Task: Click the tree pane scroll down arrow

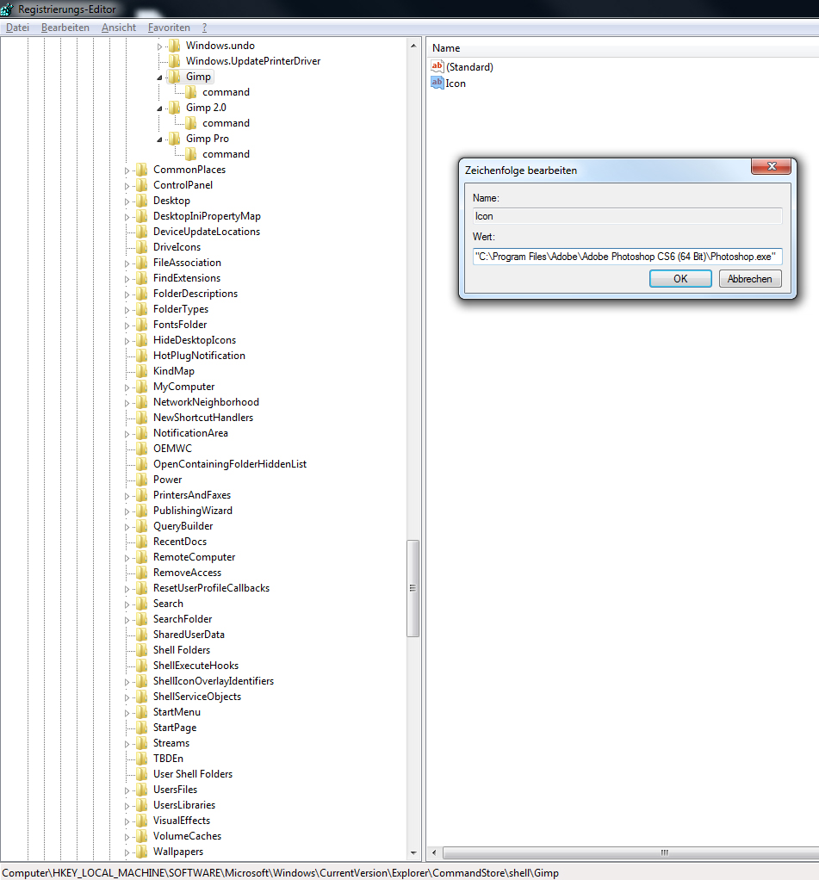Action: pos(413,853)
